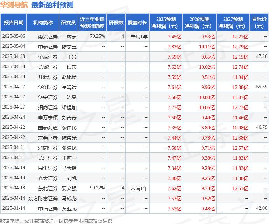The image size is (269, 224).
Task: Click the 近三年业绩预测准确度 header
Action: [x=92, y=22]
